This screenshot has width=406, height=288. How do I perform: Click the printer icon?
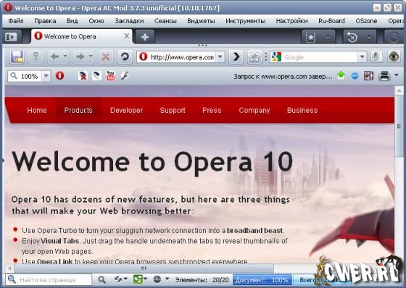pos(384,76)
